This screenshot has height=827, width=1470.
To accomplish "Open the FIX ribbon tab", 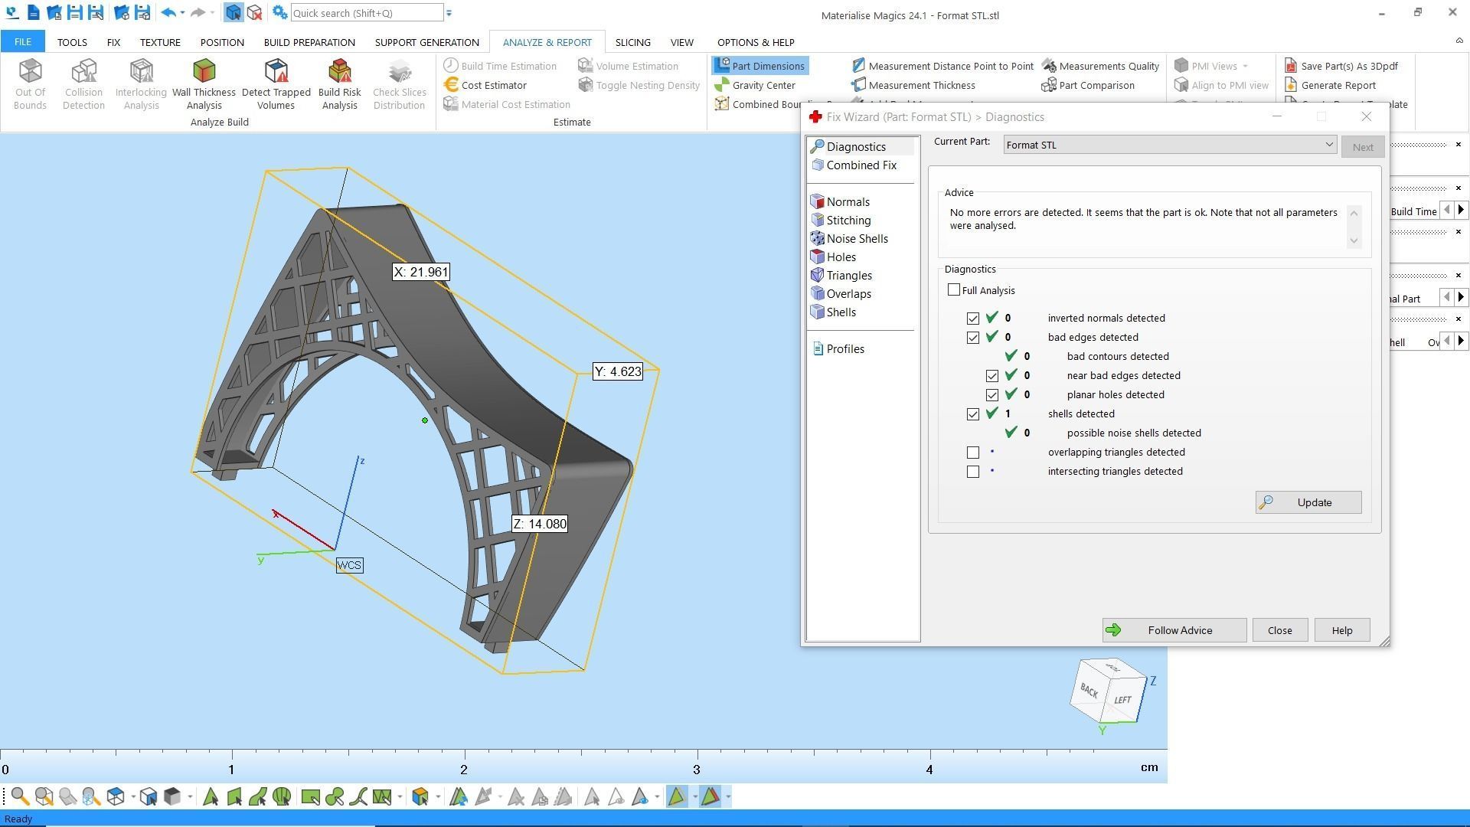I will coord(113,42).
